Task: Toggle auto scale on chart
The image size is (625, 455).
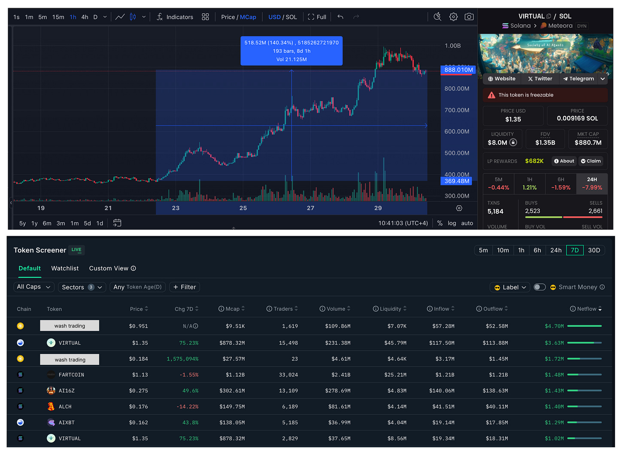Action: (x=467, y=223)
